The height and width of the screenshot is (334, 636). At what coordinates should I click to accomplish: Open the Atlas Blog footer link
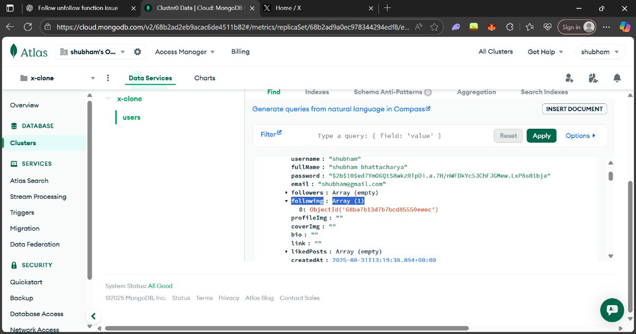(x=260, y=298)
